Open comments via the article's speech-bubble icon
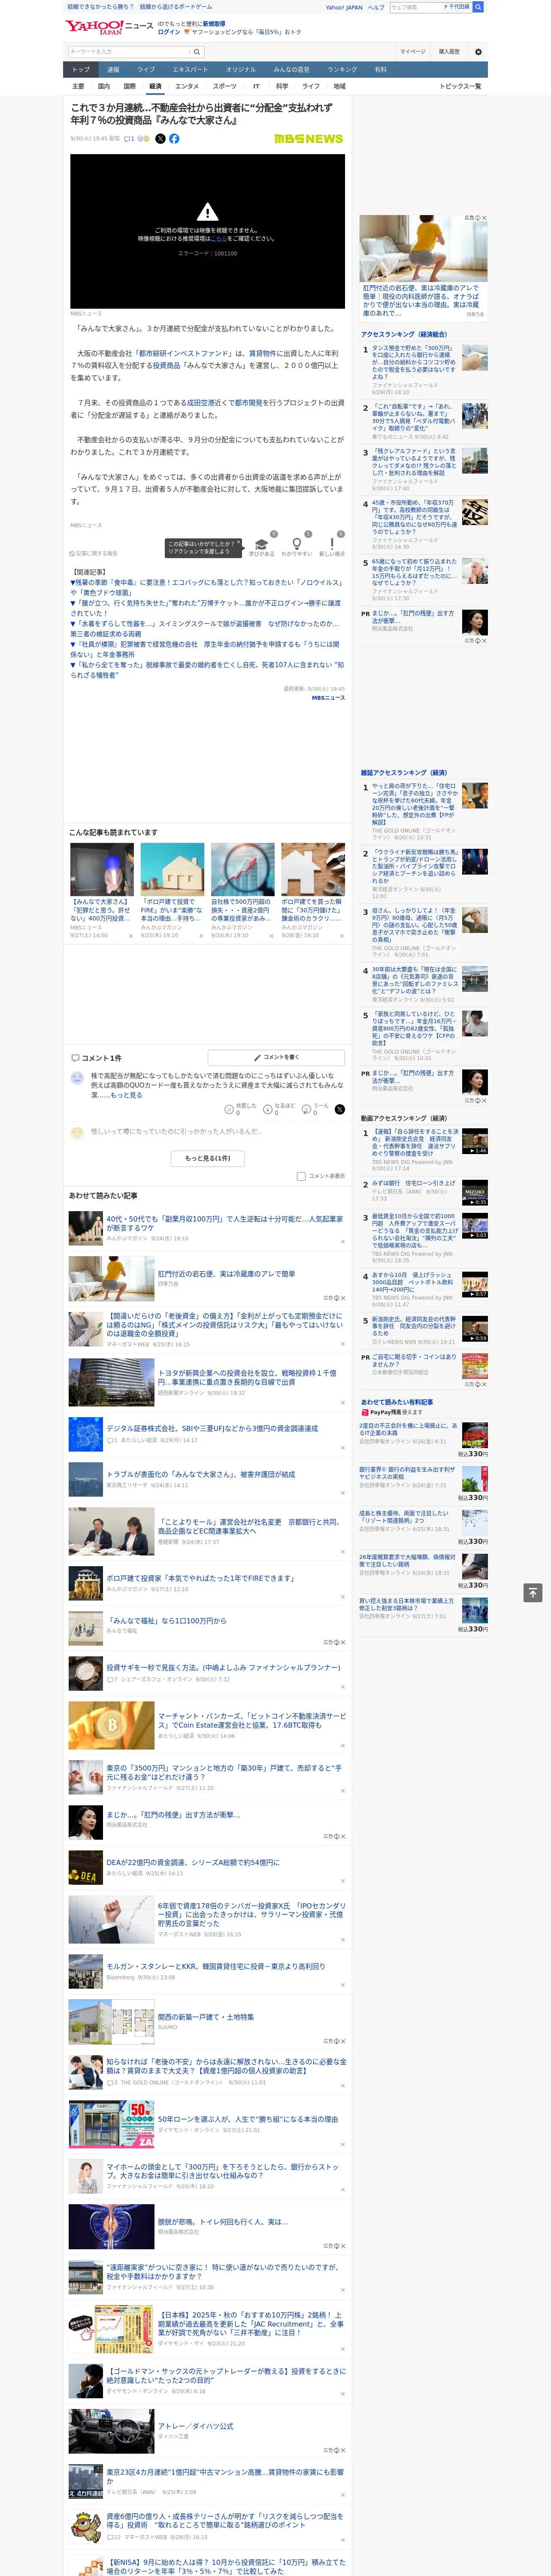Screen dimensions: 551x2576 129,139
